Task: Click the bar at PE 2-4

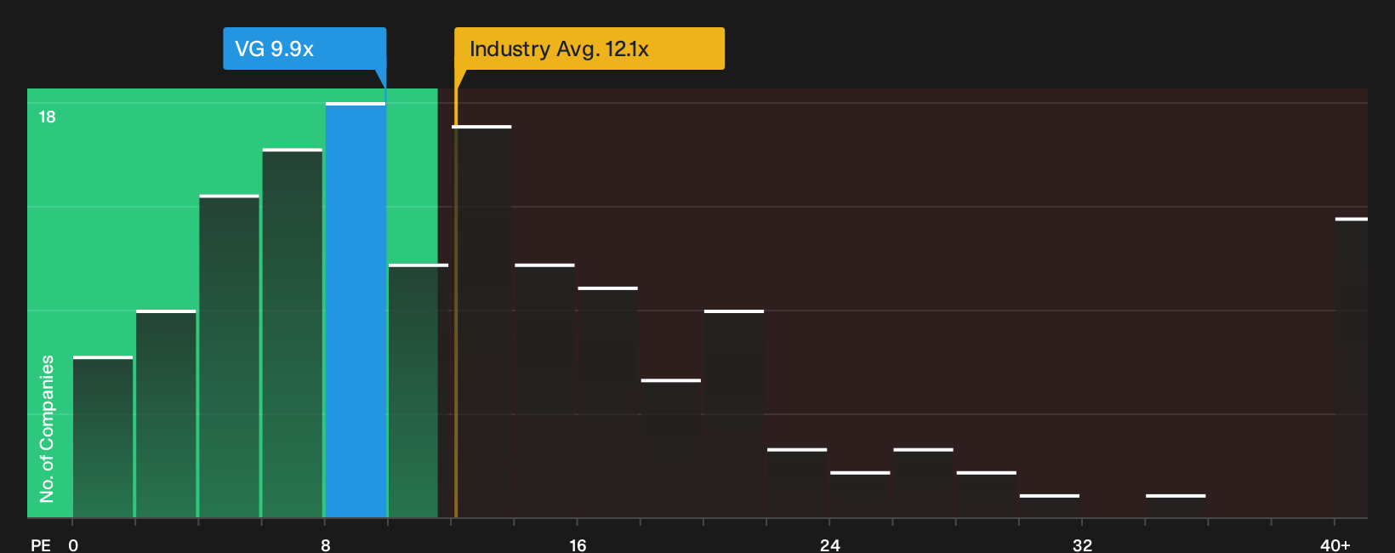Action: [x=166, y=413]
